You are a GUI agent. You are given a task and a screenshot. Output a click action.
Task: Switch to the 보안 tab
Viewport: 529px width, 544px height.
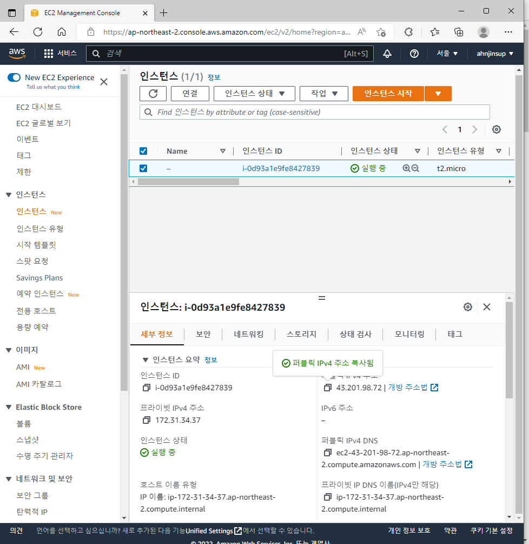click(203, 334)
